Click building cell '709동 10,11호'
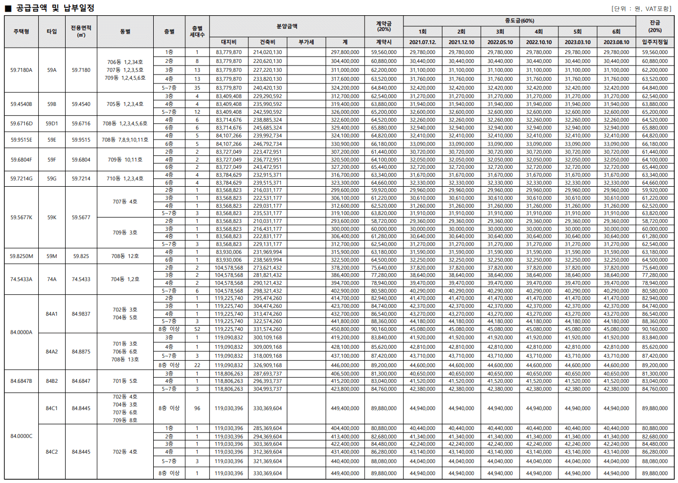This screenshot has width=678, height=483. click(x=125, y=159)
